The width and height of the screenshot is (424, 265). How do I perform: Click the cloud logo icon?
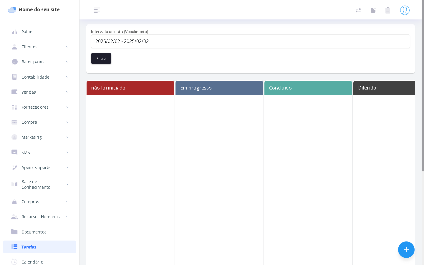click(x=12, y=10)
